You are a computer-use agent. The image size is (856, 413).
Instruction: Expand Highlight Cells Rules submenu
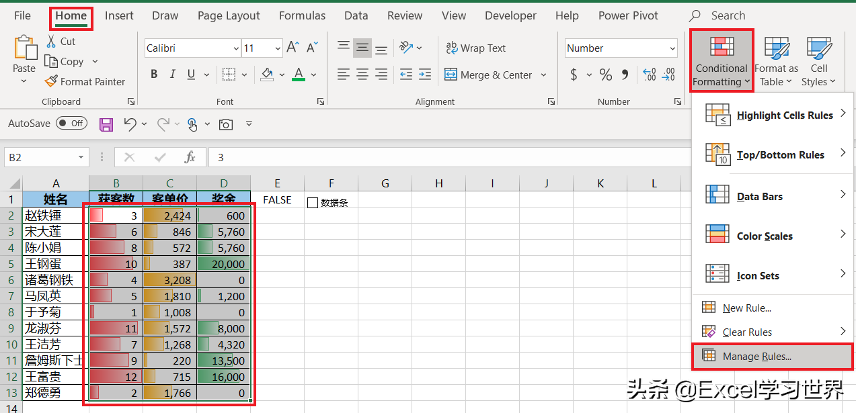coord(773,115)
